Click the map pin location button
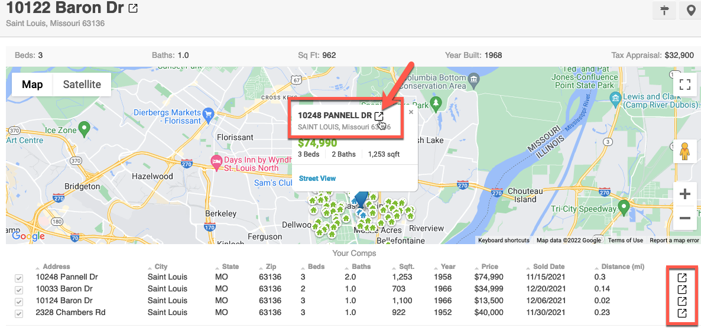The width and height of the screenshot is (701, 331). point(690,11)
